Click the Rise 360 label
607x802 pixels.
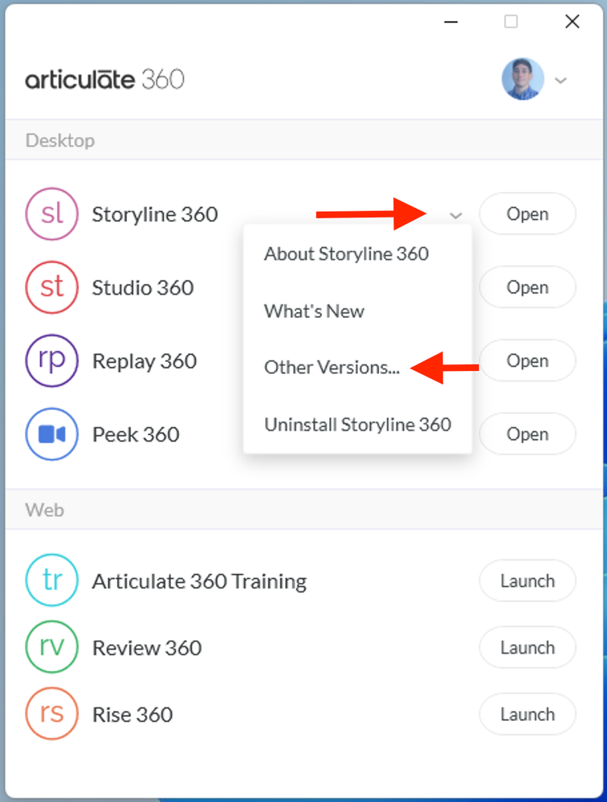132,715
